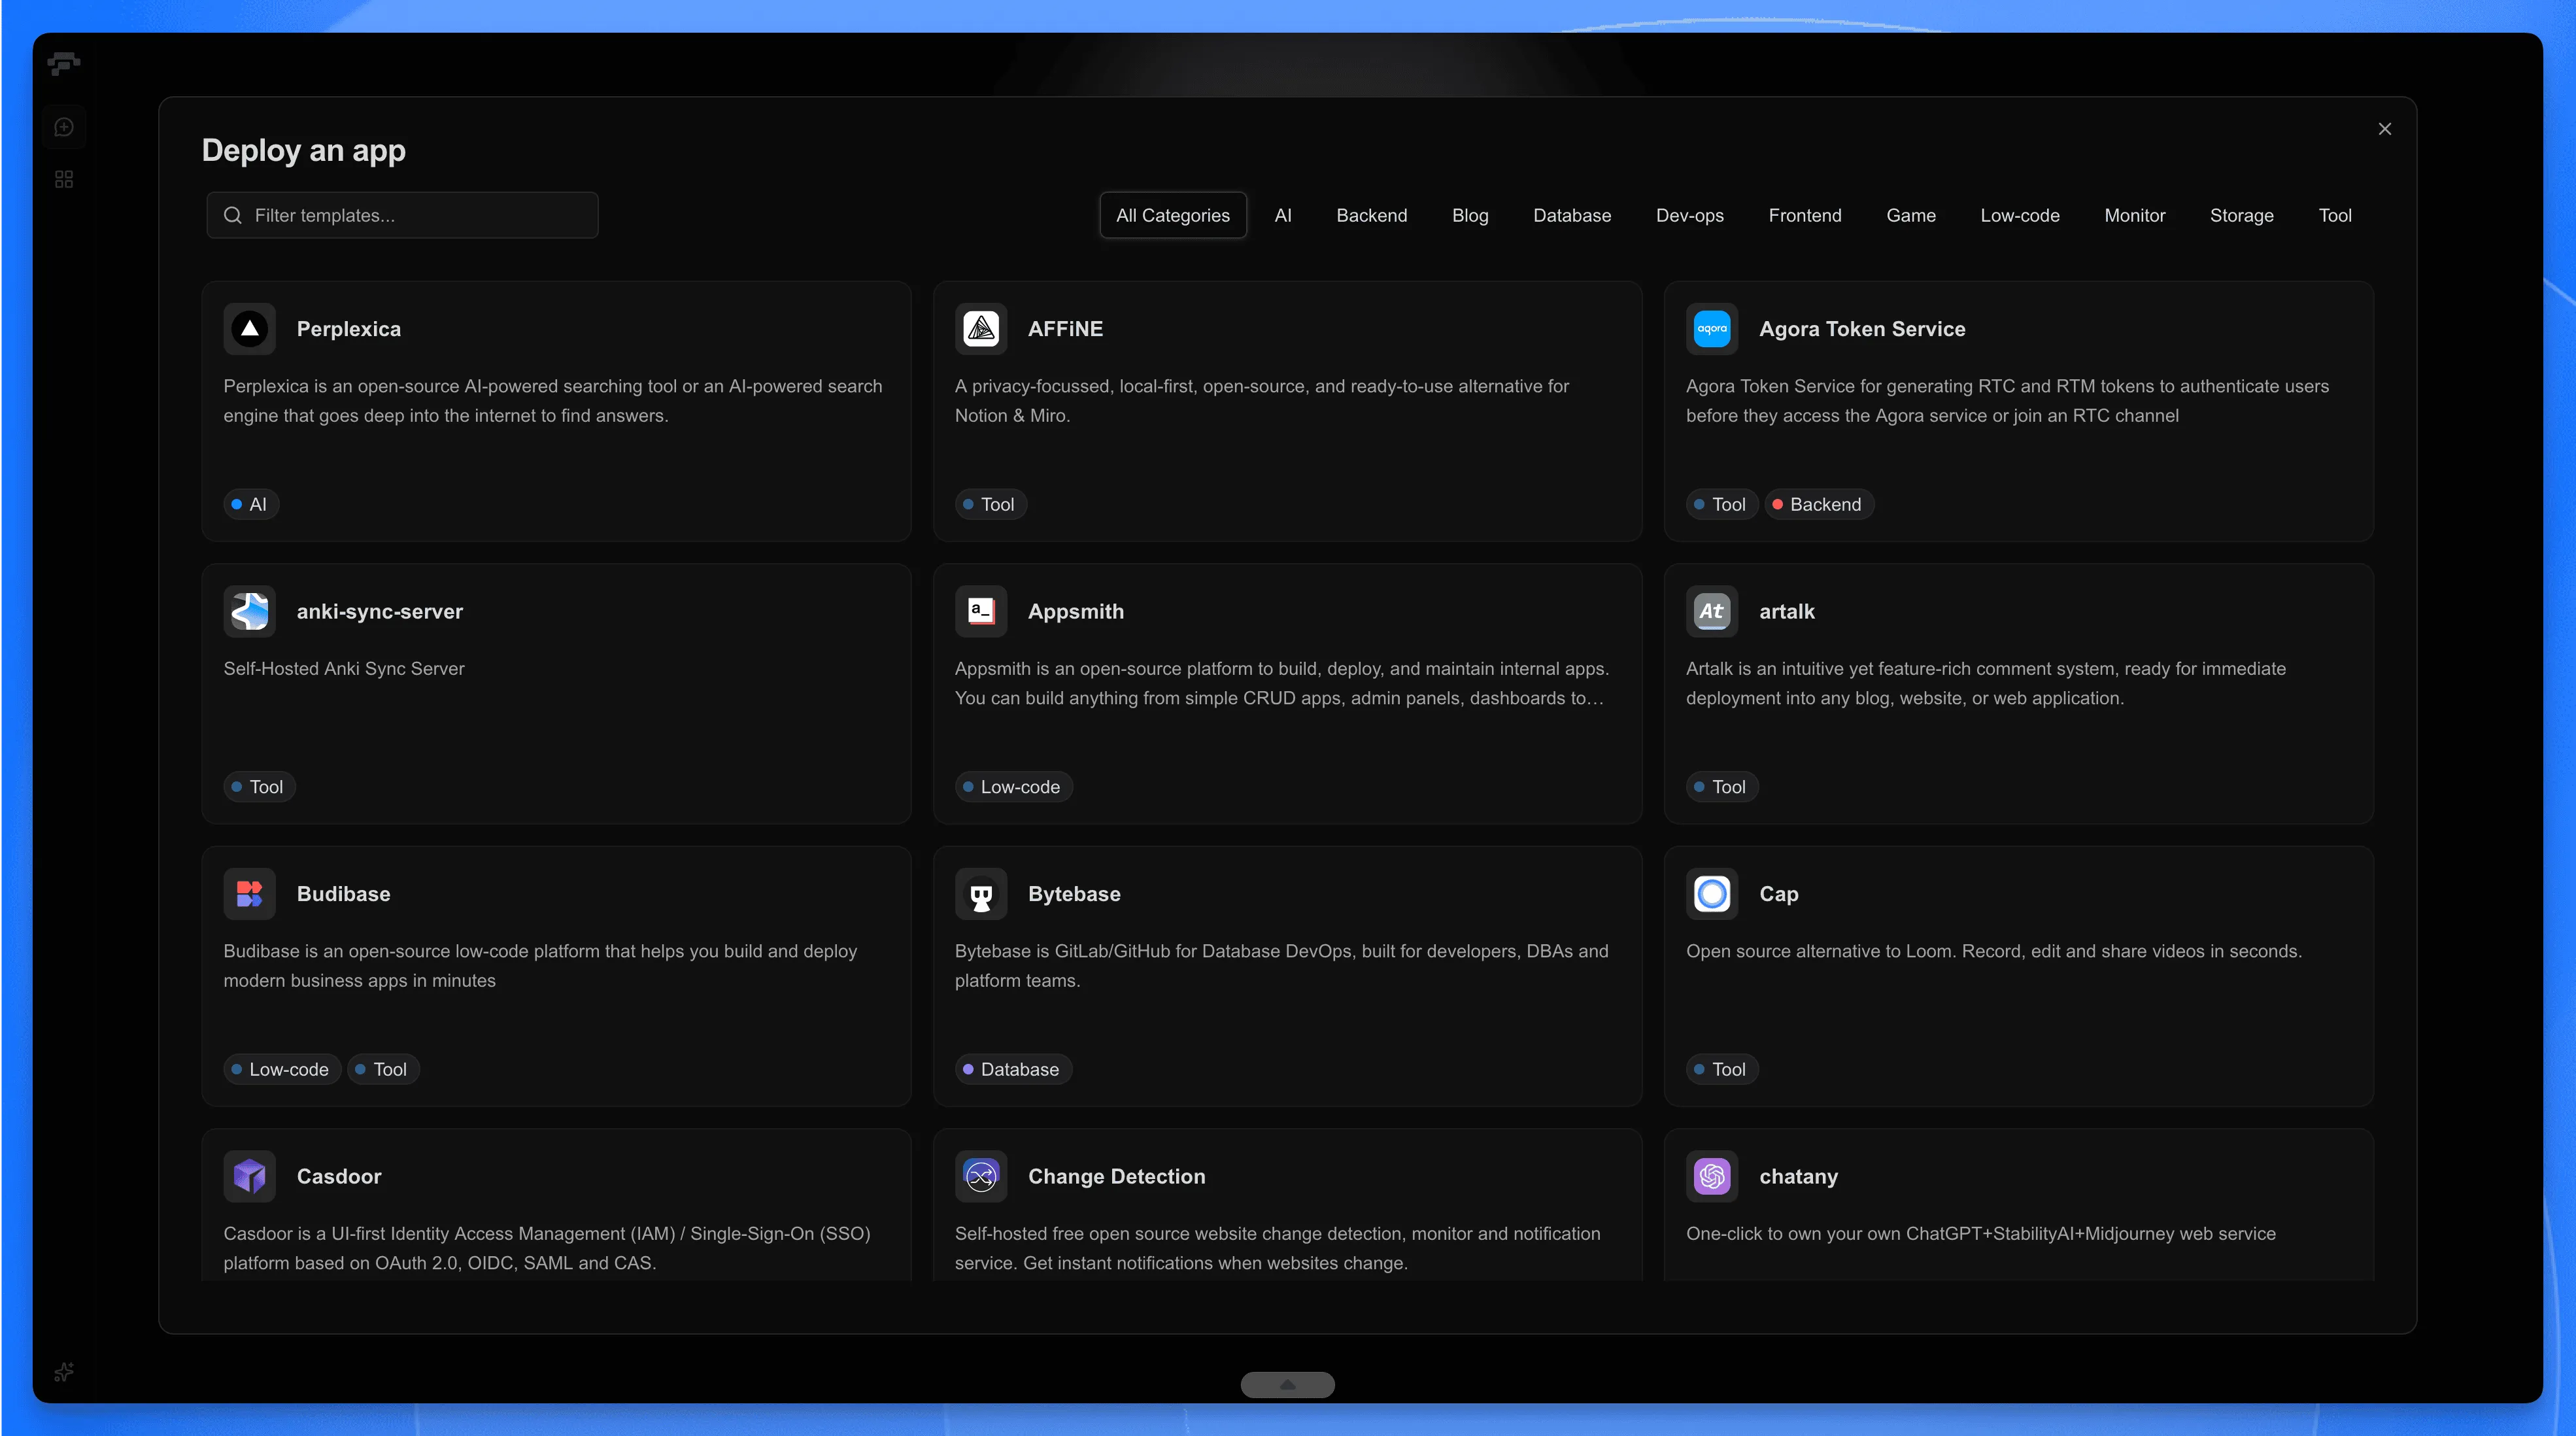Click "Self-Hosted Anki Sync Server" description
Image resolution: width=2576 pixels, height=1436 pixels.
click(x=344, y=668)
